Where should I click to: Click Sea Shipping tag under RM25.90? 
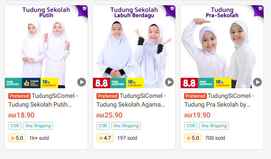tap(126, 126)
